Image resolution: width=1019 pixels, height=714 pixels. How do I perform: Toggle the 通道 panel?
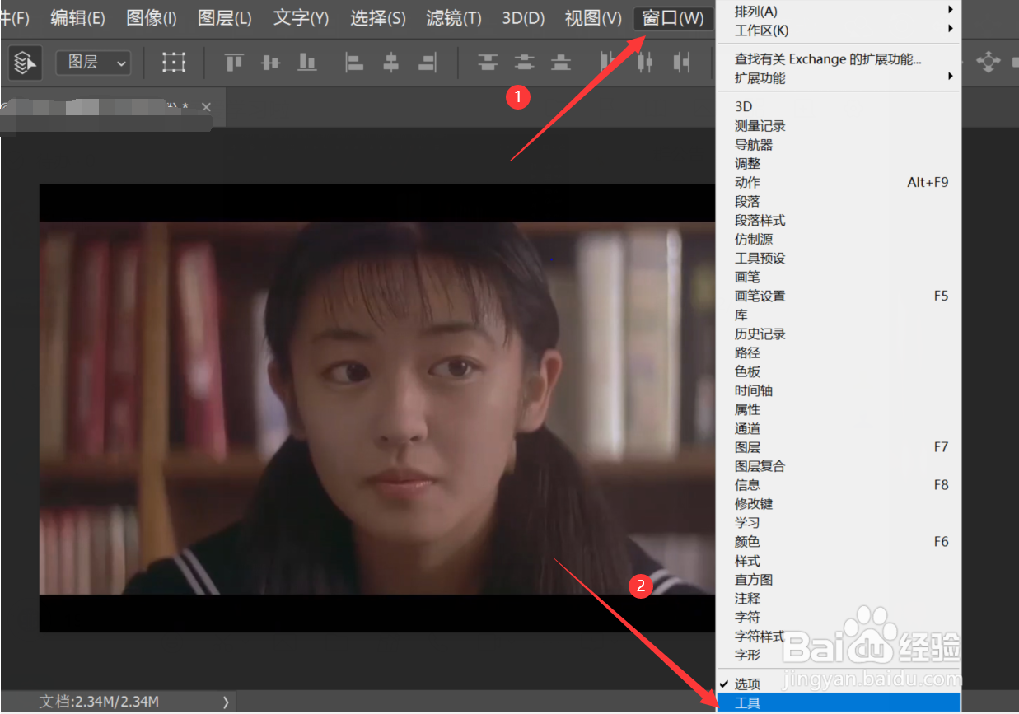[838, 429]
